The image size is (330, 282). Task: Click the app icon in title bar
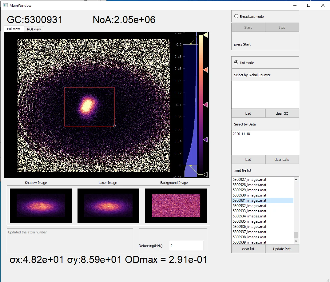5,5
